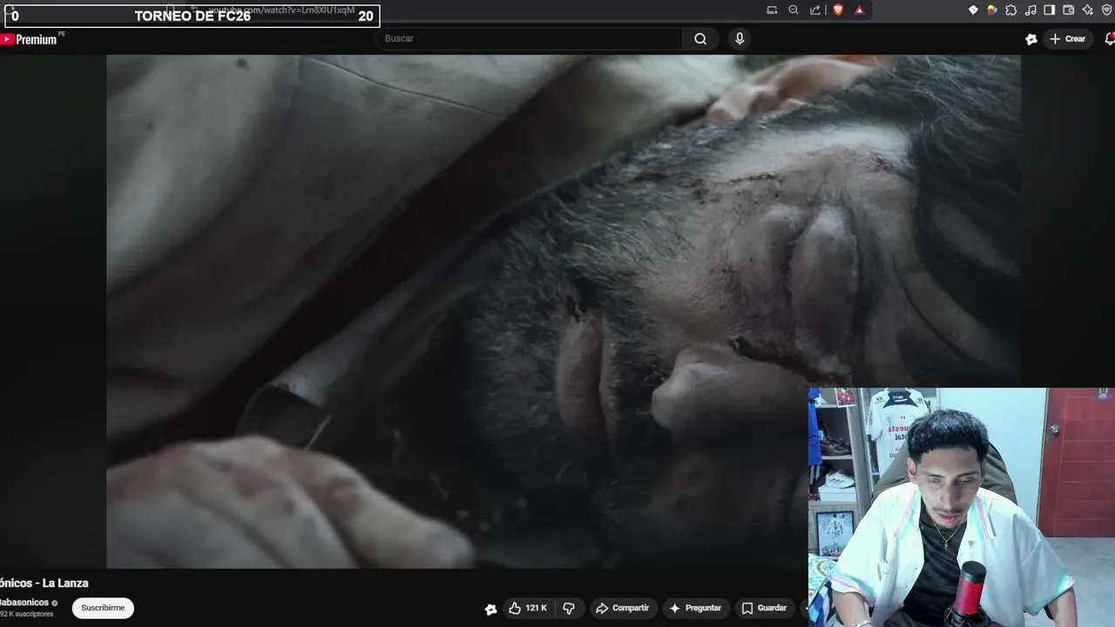Click the Preguntar ask button
This screenshot has width=1115, height=627.
[695, 608]
